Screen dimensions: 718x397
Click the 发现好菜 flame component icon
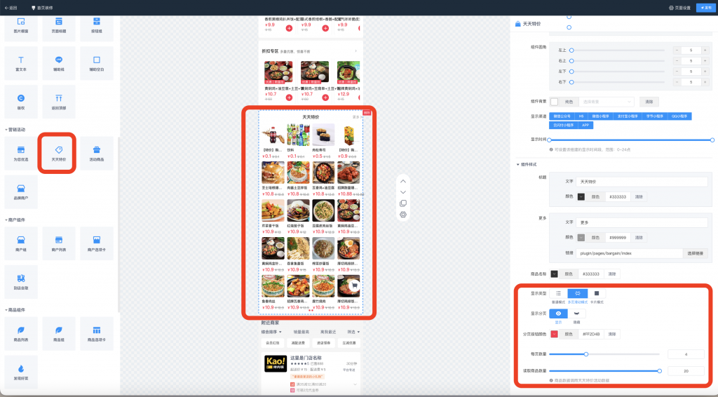pos(21,369)
